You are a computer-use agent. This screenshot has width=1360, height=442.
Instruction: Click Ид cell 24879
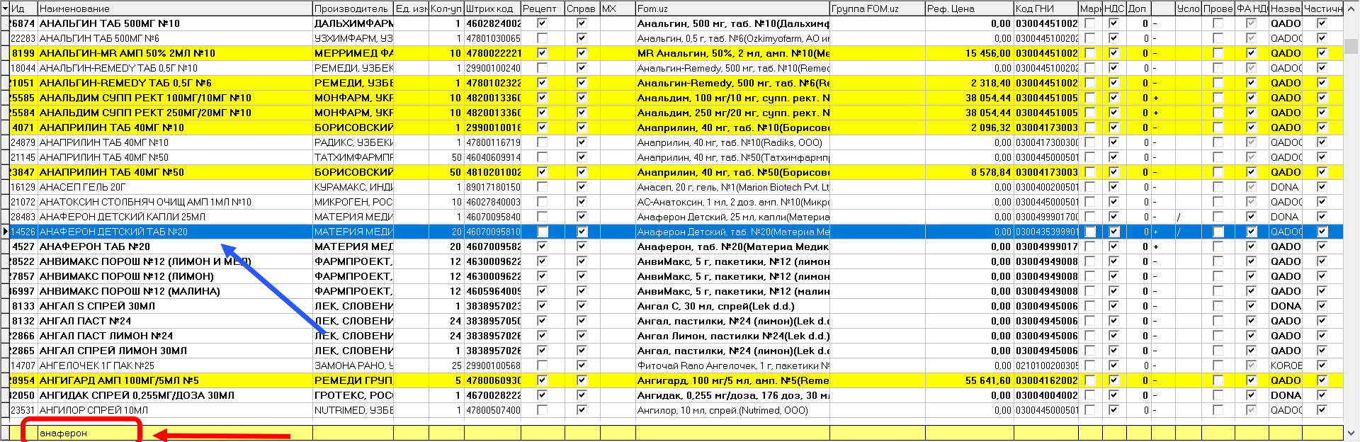23,142
